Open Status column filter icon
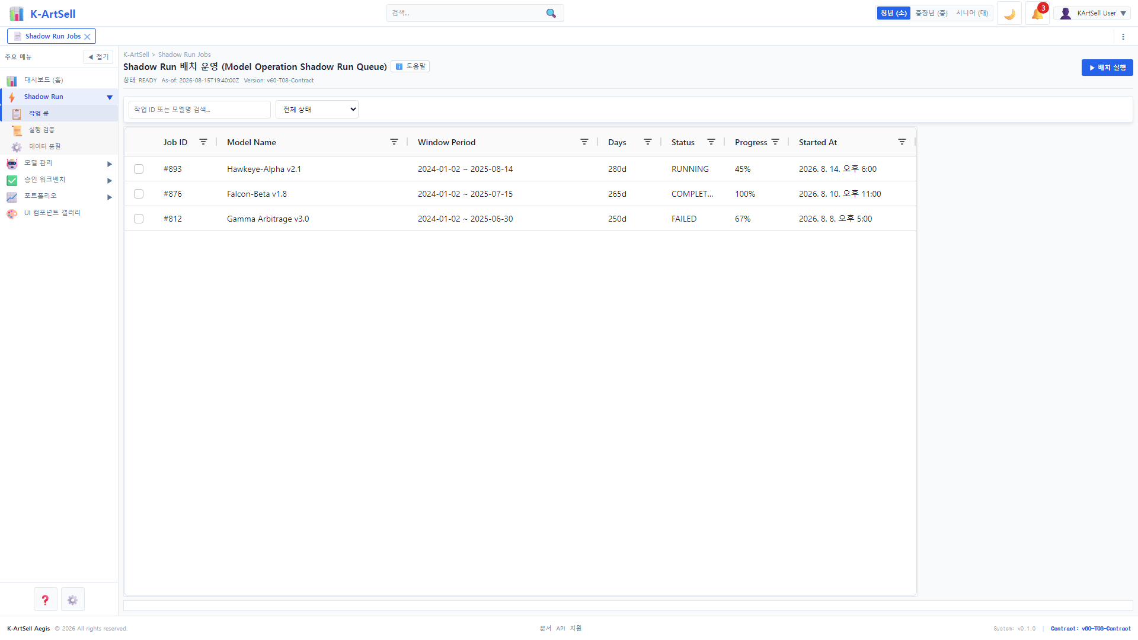This screenshot has height=640, width=1138. pos(711,142)
